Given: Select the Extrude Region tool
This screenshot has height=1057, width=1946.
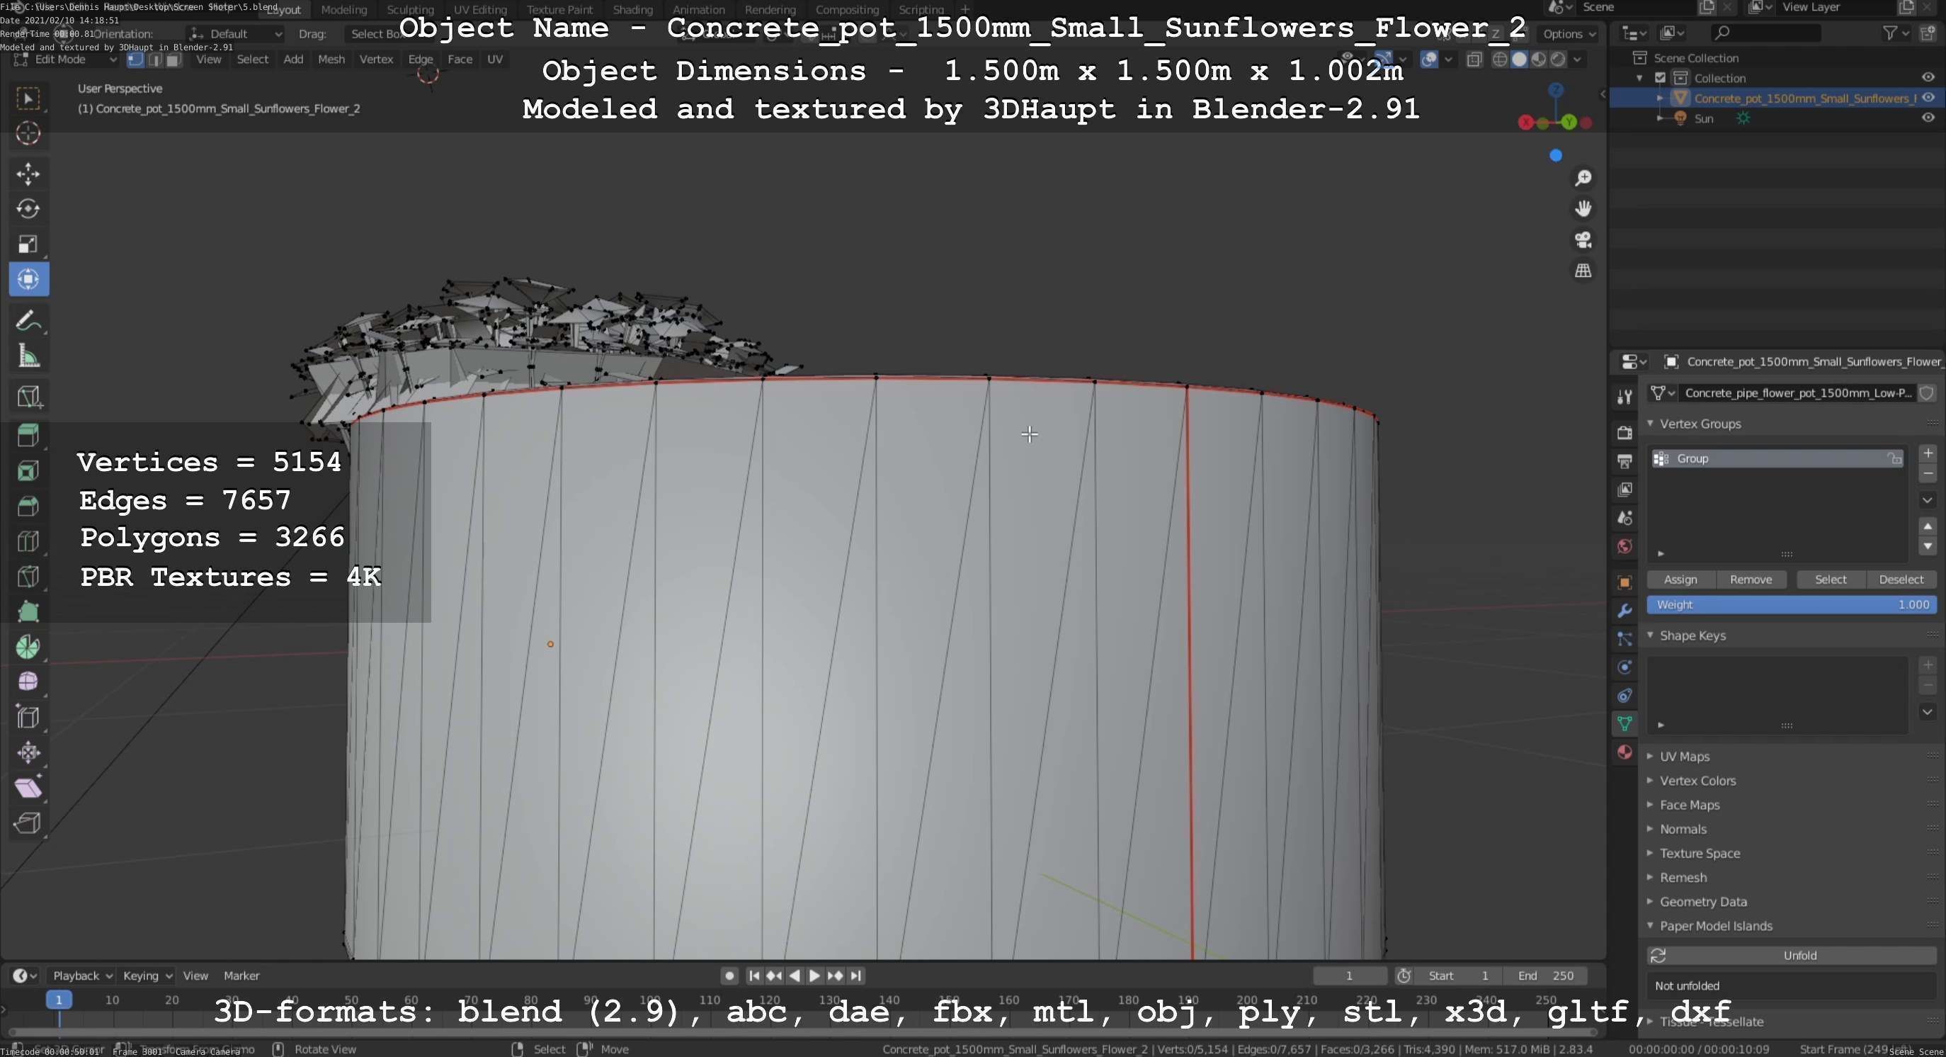Looking at the screenshot, I should point(28,436).
